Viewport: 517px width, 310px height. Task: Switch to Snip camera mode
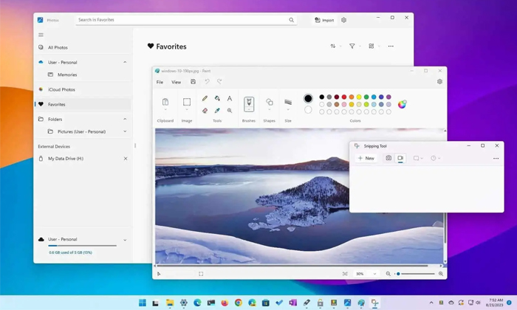tap(388, 158)
